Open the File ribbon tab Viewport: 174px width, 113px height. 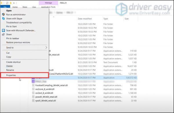click(5, 7)
